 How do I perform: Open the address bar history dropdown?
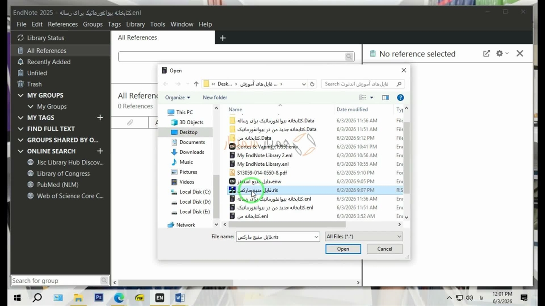click(x=304, y=84)
